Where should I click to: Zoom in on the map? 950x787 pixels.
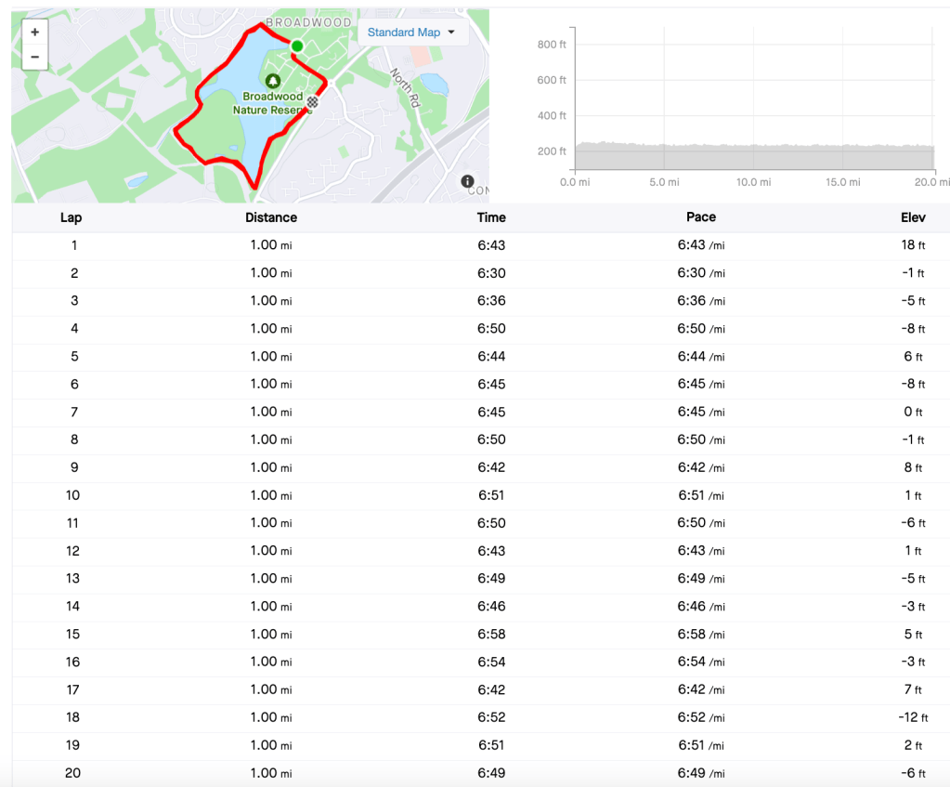pos(34,32)
